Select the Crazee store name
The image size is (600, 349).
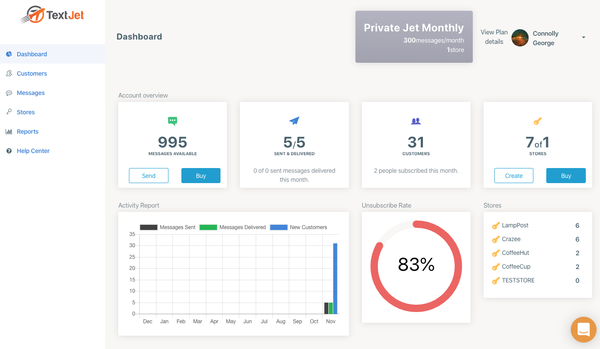pos(511,239)
